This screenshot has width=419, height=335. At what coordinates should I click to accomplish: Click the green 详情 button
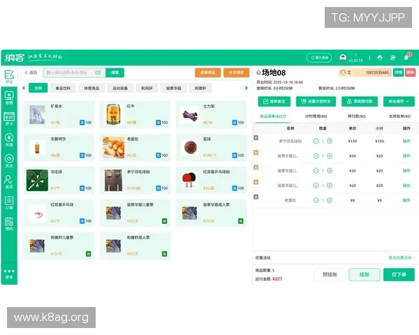398,73
